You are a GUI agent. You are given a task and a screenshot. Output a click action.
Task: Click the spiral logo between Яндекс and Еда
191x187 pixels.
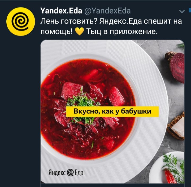[70, 172]
